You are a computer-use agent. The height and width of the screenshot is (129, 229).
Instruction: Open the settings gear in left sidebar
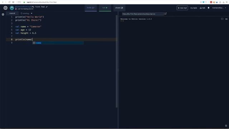tap(3, 14)
